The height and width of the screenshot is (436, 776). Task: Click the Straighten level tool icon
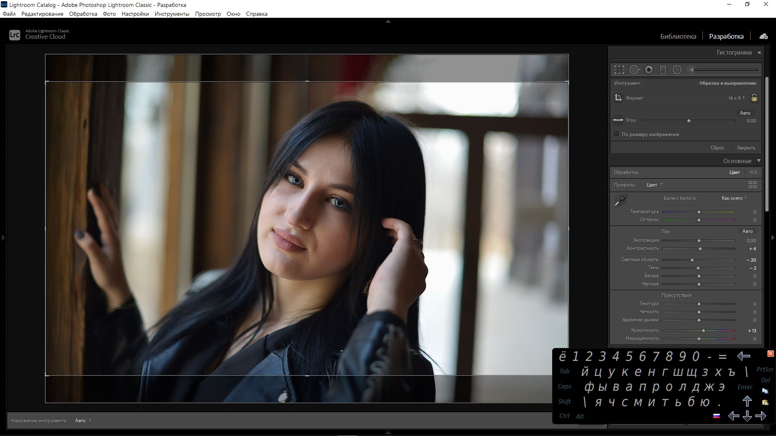click(x=618, y=120)
